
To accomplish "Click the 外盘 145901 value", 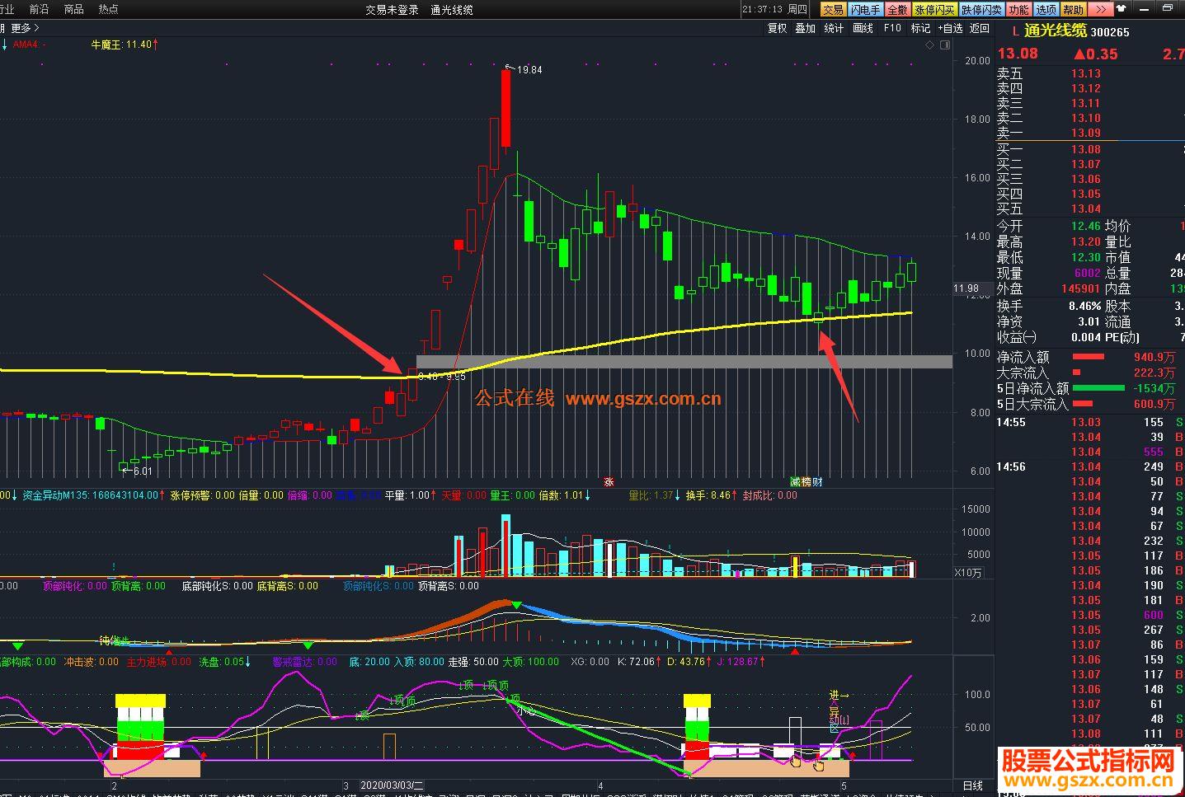I will click(x=1081, y=288).
